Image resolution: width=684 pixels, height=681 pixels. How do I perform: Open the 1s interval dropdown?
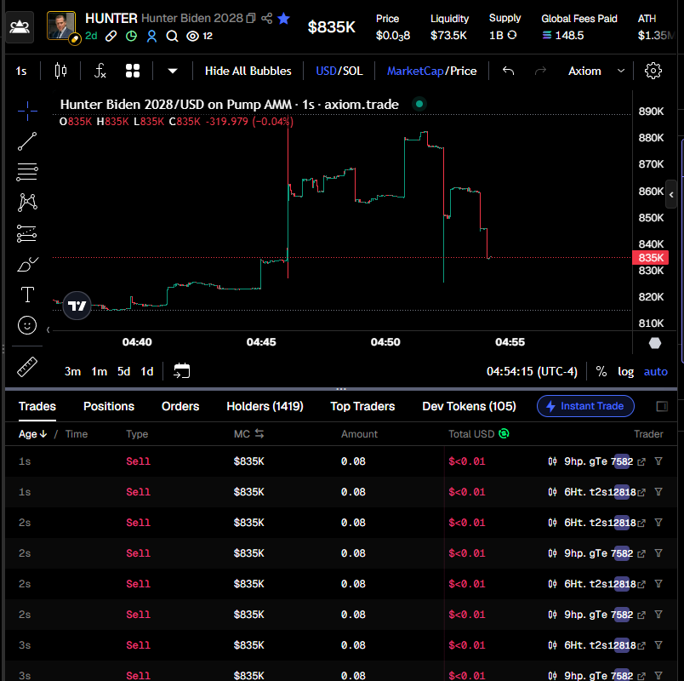coord(21,71)
